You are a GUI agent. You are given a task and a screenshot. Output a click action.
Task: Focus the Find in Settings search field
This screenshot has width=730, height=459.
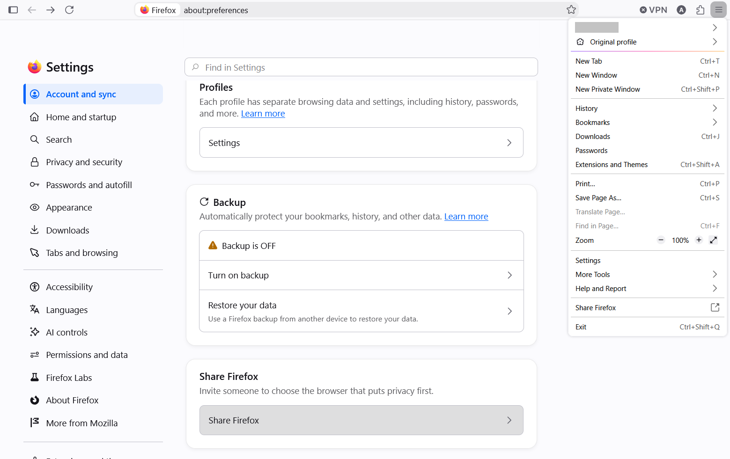click(361, 67)
